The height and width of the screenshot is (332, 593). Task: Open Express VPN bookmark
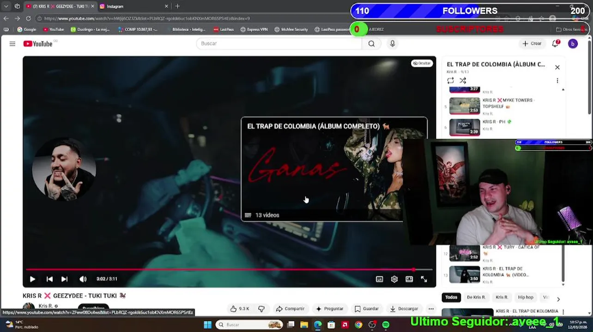254,30
